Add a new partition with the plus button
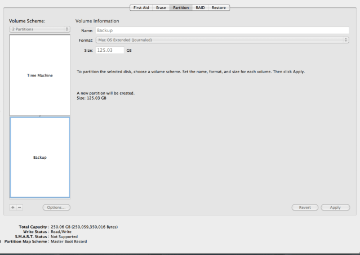360x255 pixels. tap(13, 207)
